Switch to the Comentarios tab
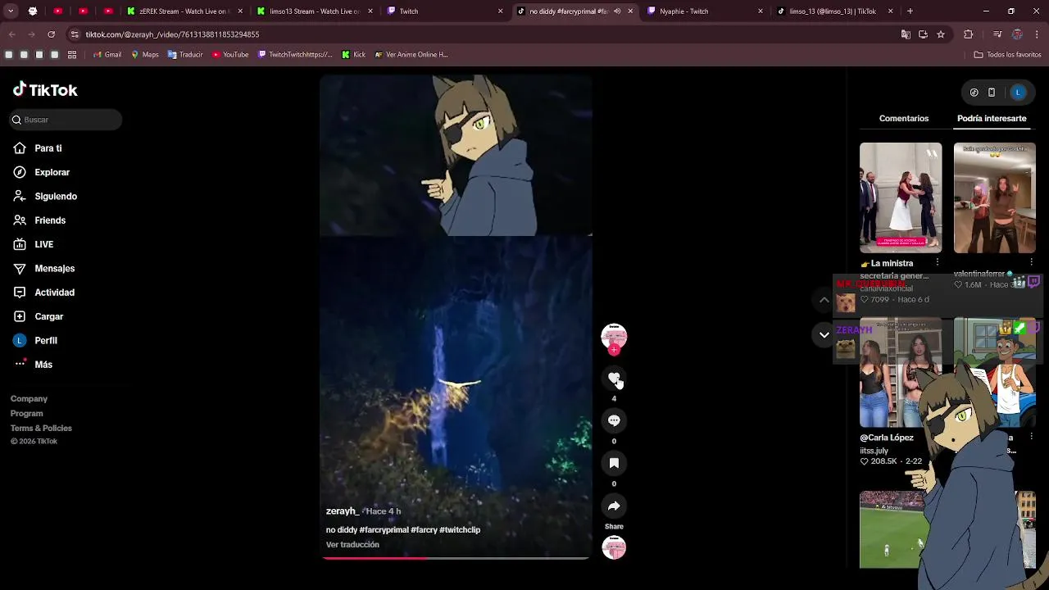The image size is (1049, 590). coord(904,119)
